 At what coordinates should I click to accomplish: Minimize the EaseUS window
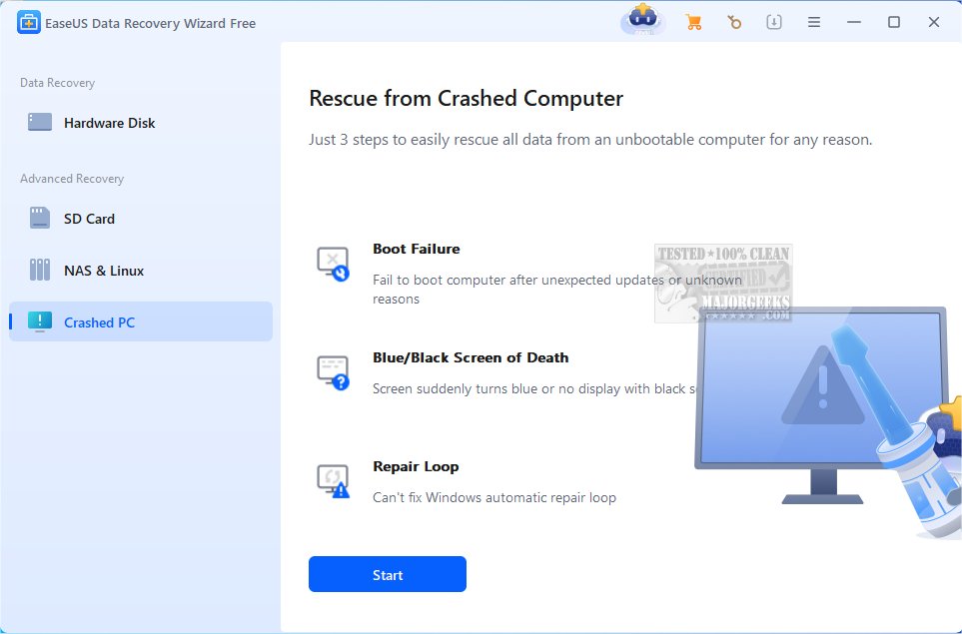point(853,23)
